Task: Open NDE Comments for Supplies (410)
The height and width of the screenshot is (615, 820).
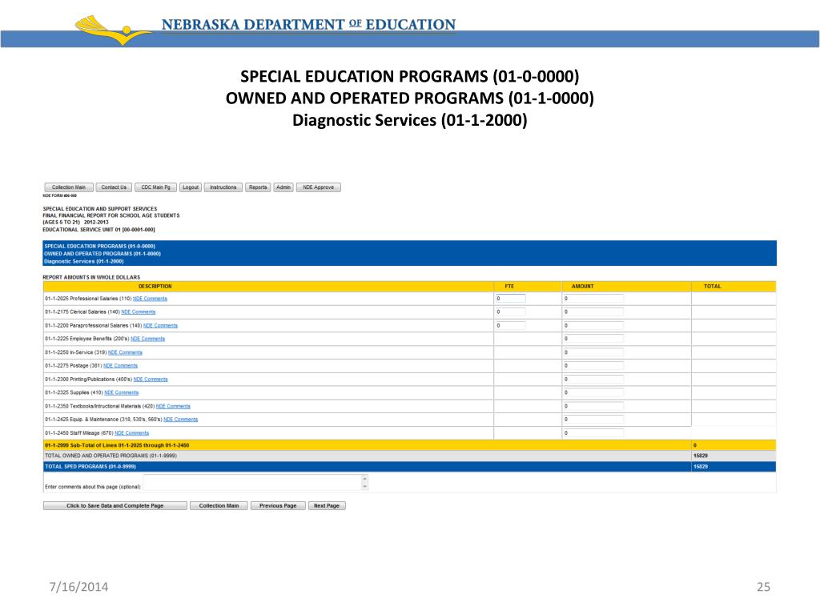Action: pos(122,392)
